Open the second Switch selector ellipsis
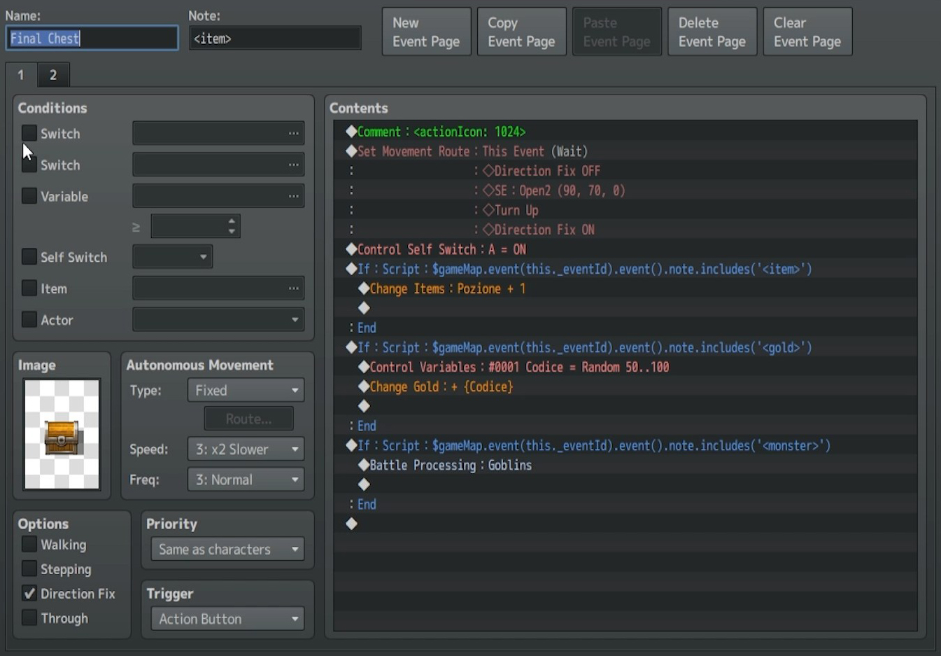Image resolution: width=941 pixels, height=656 pixels. [295, 165]
